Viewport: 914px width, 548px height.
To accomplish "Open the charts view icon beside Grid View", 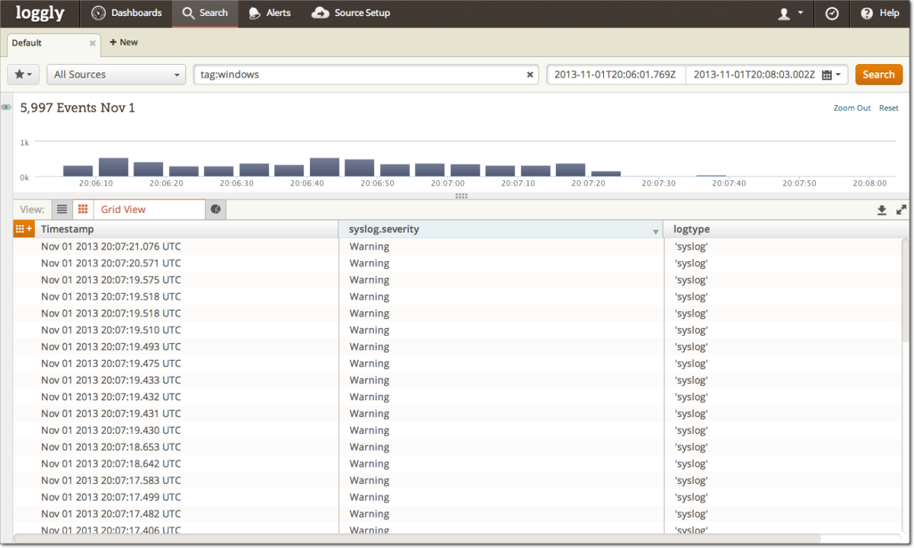I will coord(216,209).
